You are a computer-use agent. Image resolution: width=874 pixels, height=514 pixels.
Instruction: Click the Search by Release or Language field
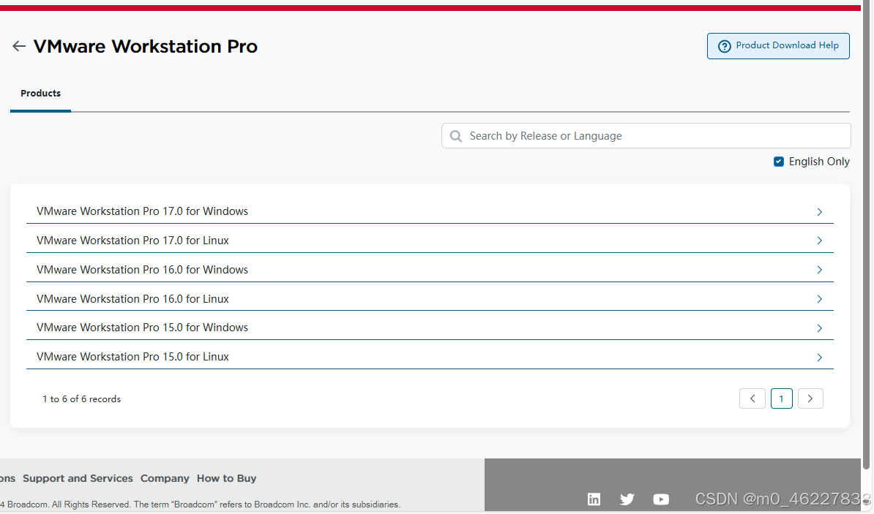click(646, 136)
